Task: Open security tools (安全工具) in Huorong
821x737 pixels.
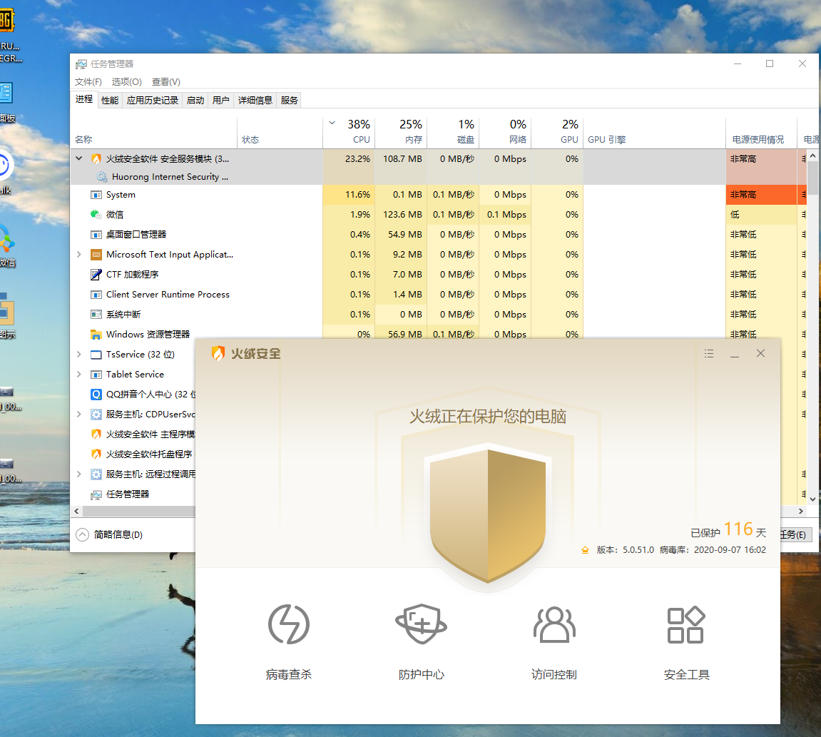Action: [x=686, y=642]
